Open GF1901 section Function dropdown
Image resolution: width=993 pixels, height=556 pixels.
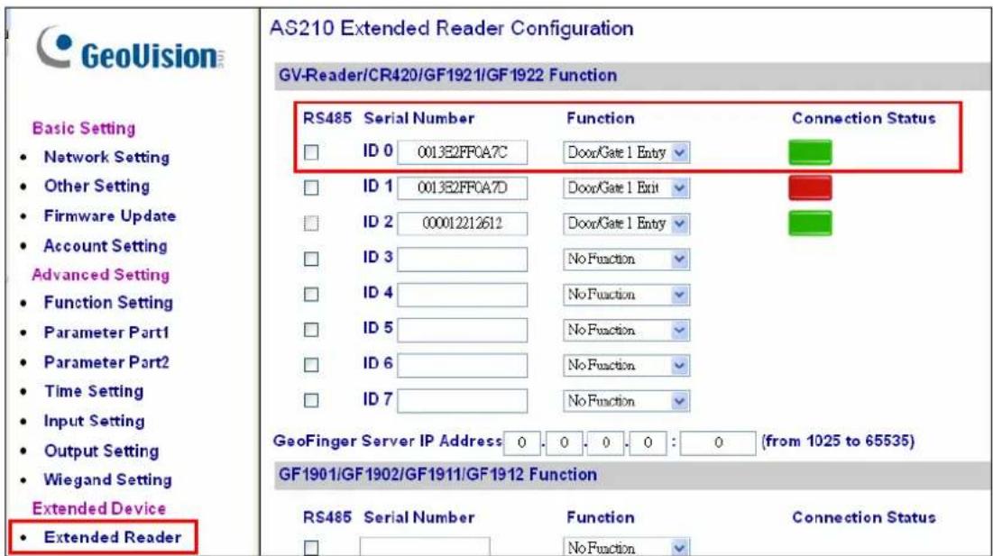tap(626, 547)
